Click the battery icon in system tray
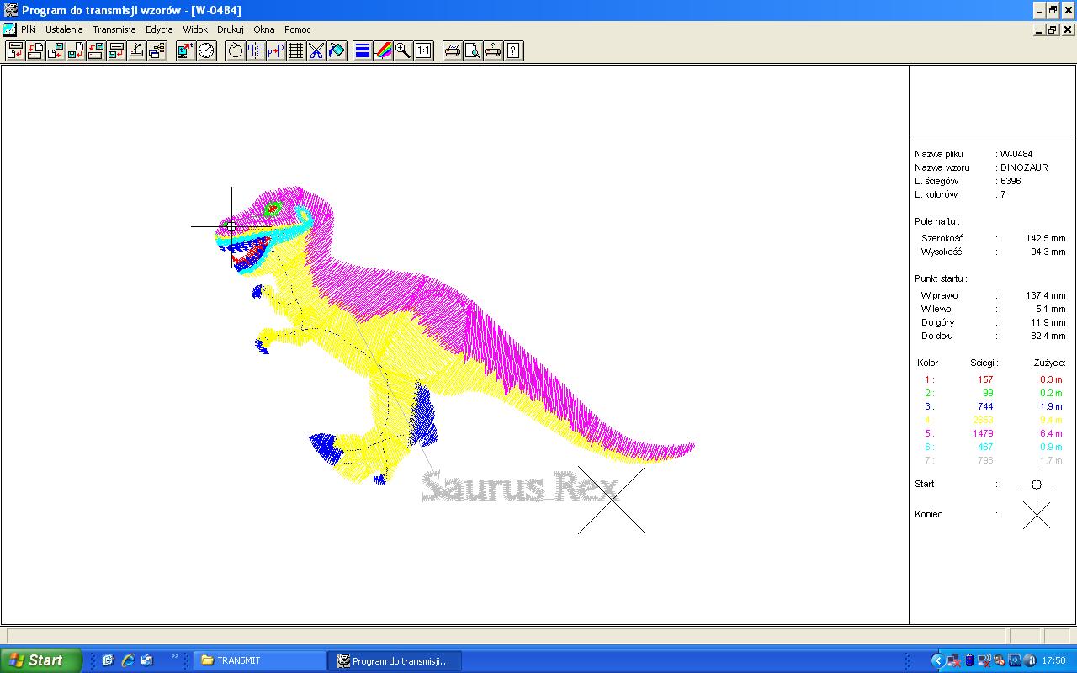Screen dimensions: 1077x673 tap(968, 660)
